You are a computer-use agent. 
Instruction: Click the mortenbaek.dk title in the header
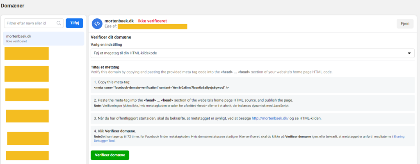coord(119,21)
